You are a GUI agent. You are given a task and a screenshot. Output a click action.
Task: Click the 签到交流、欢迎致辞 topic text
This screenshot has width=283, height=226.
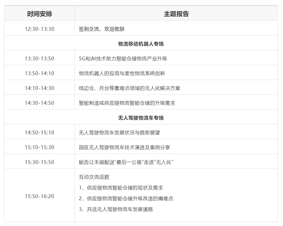102,29
